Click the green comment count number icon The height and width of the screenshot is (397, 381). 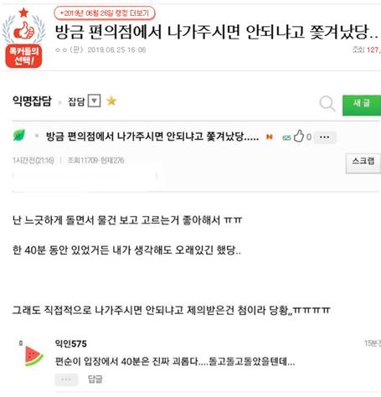(286, 137)
